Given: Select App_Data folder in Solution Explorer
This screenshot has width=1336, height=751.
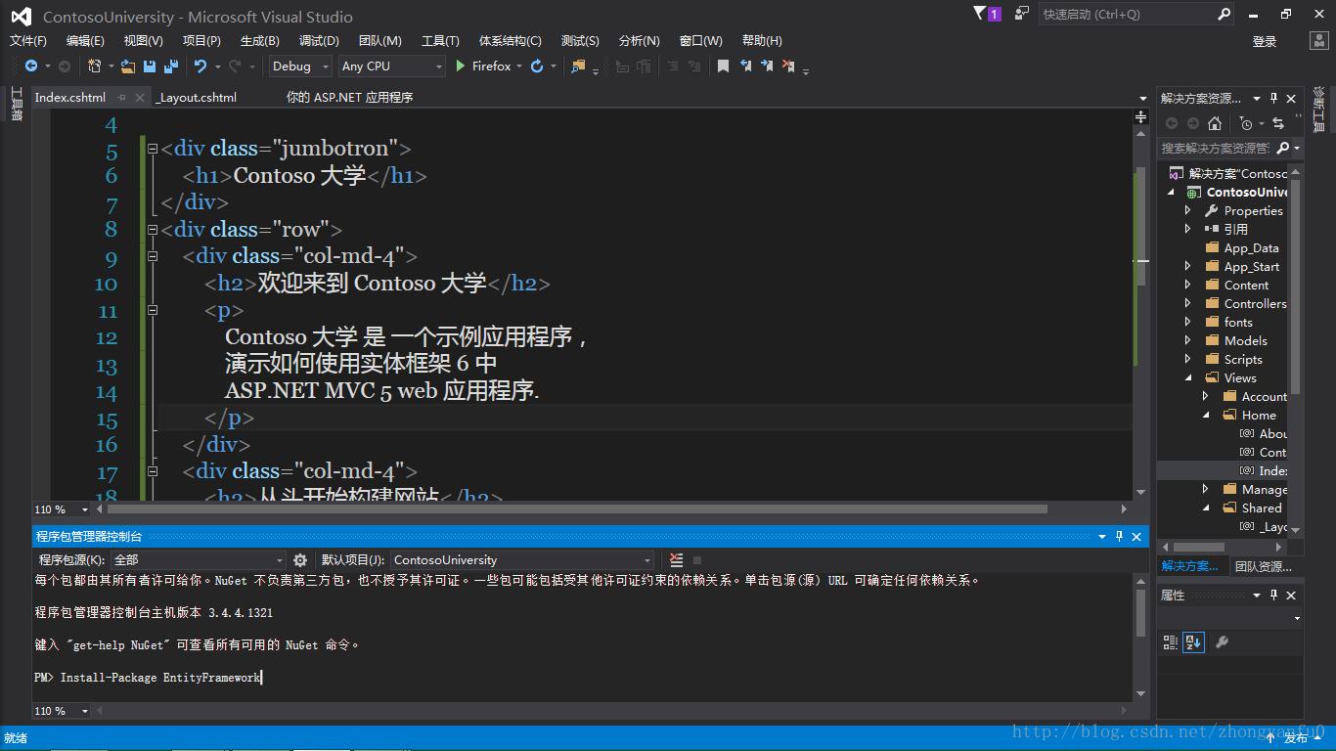Looking at the screenshot, I should 1251,248.
